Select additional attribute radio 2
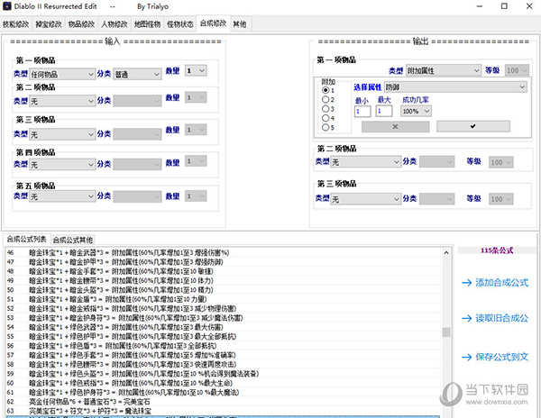The height and width of the screenshot is (418, 541). click(326, 100)
